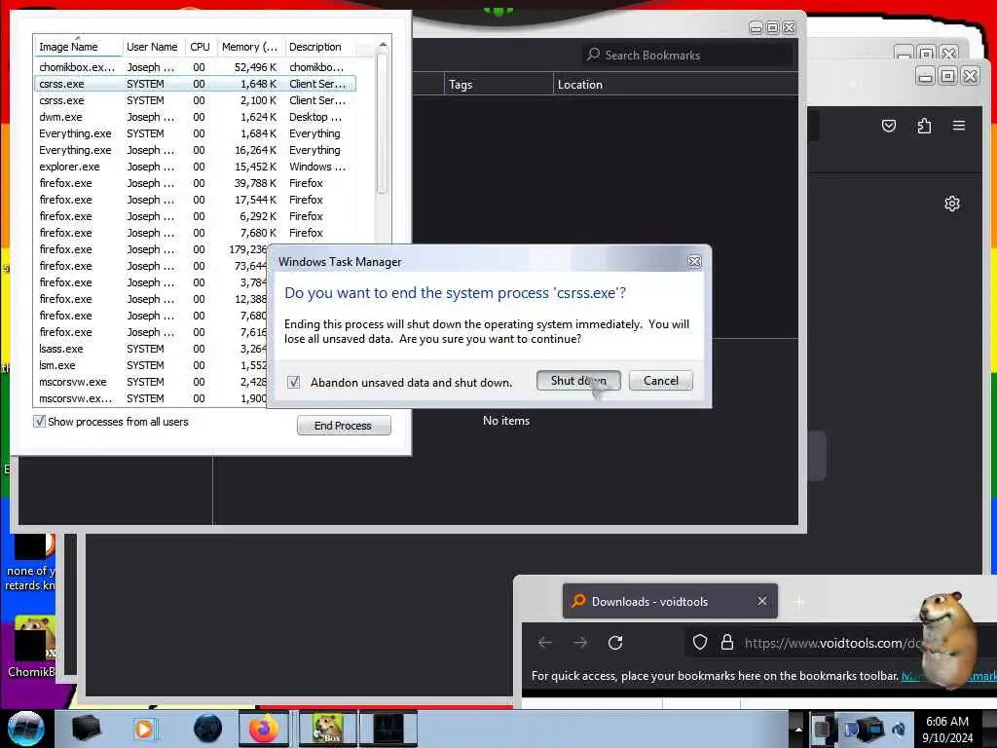997x748 pixels.
Task: Click the Tags column header in Library
Action: (x=498, y=84)
